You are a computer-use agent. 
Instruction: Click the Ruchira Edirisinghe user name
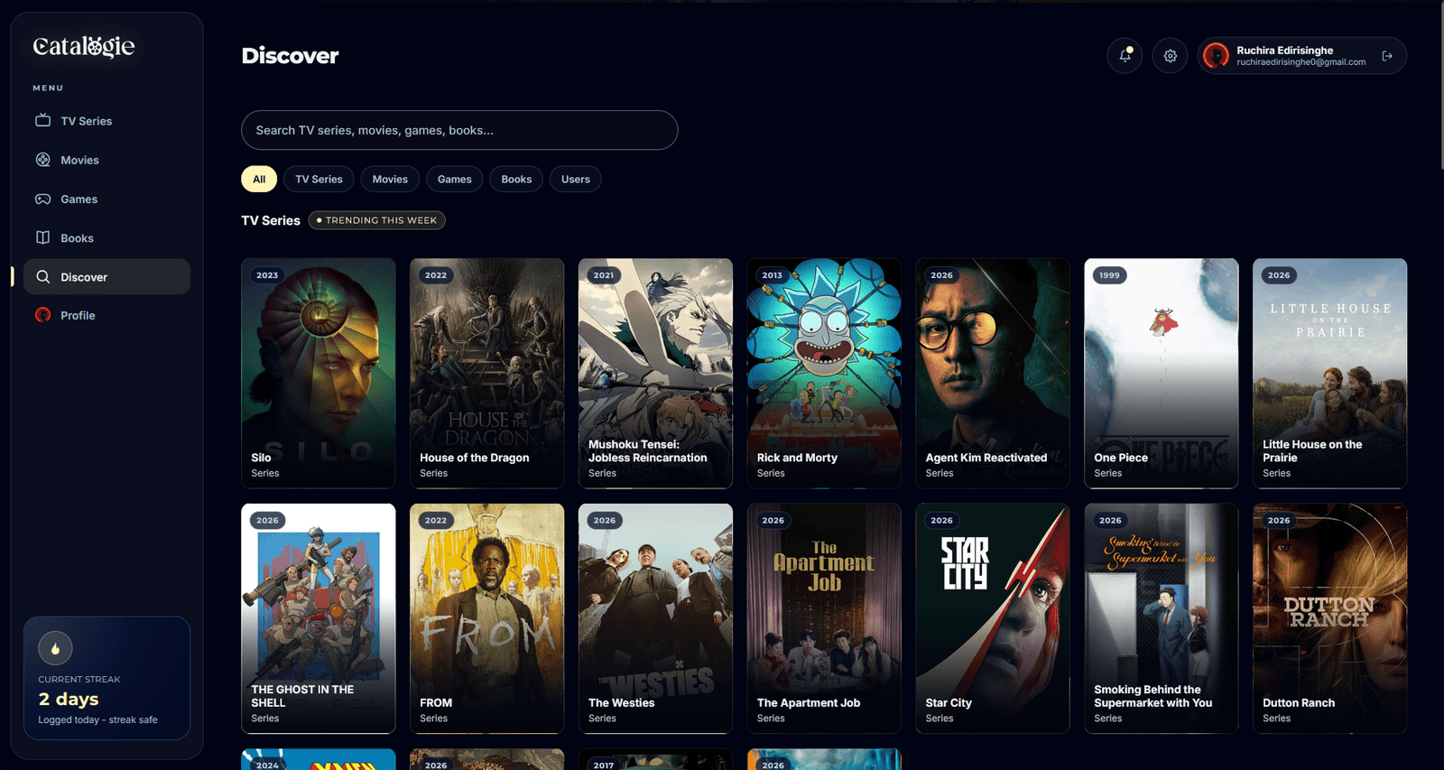click(x=1284, y=51)
